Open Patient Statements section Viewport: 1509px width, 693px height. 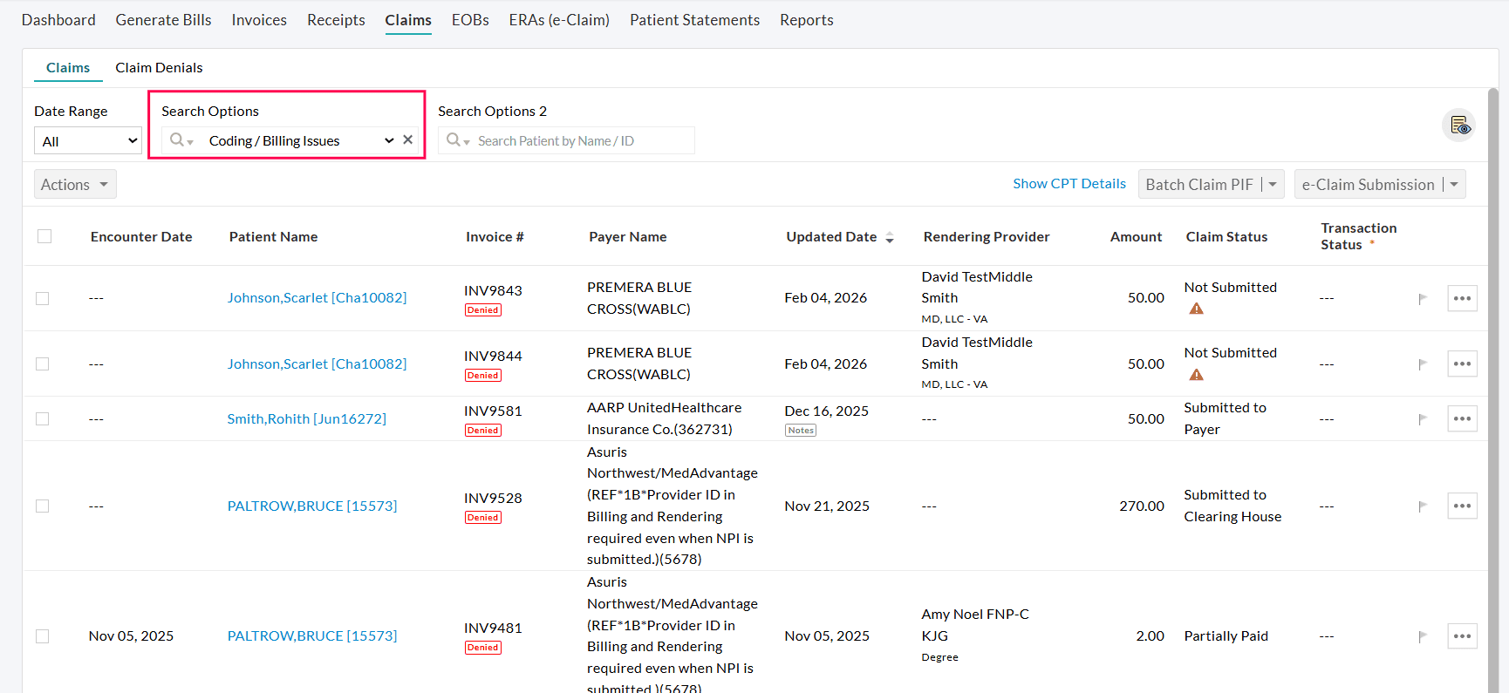pos(694,19)
